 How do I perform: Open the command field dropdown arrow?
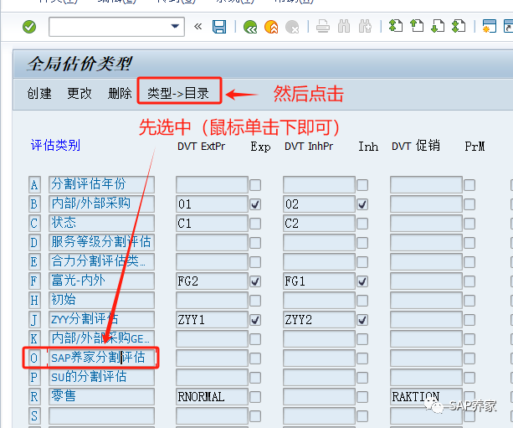(x=176, y=26)
